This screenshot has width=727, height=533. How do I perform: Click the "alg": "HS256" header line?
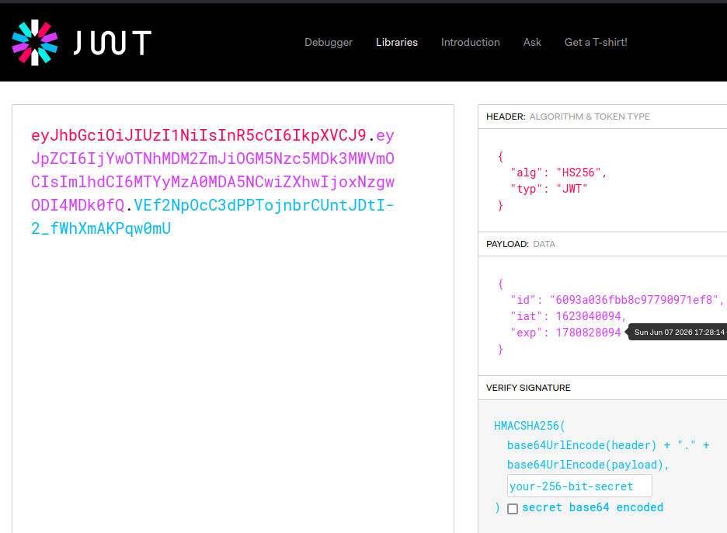558,172
